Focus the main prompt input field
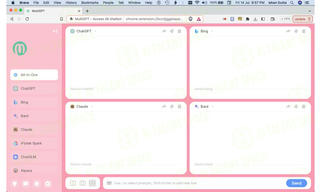 click(199, 183)
